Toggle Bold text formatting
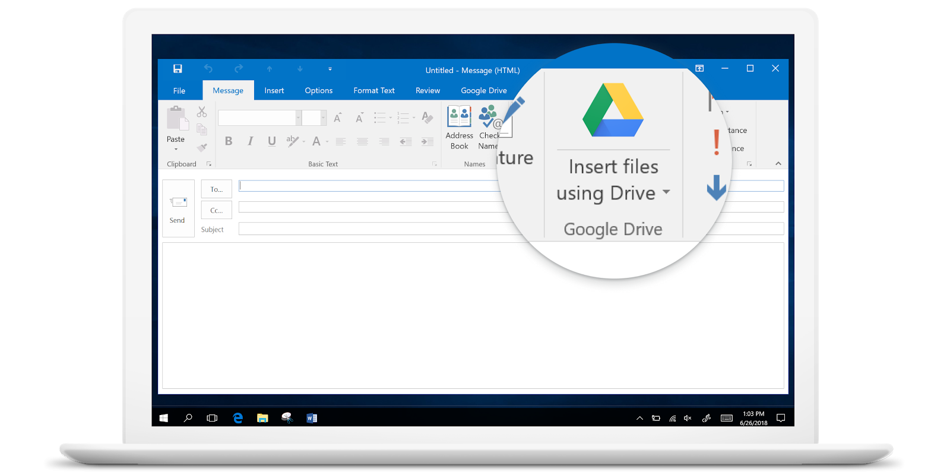950x475 pixels. (x=229, y=141)
